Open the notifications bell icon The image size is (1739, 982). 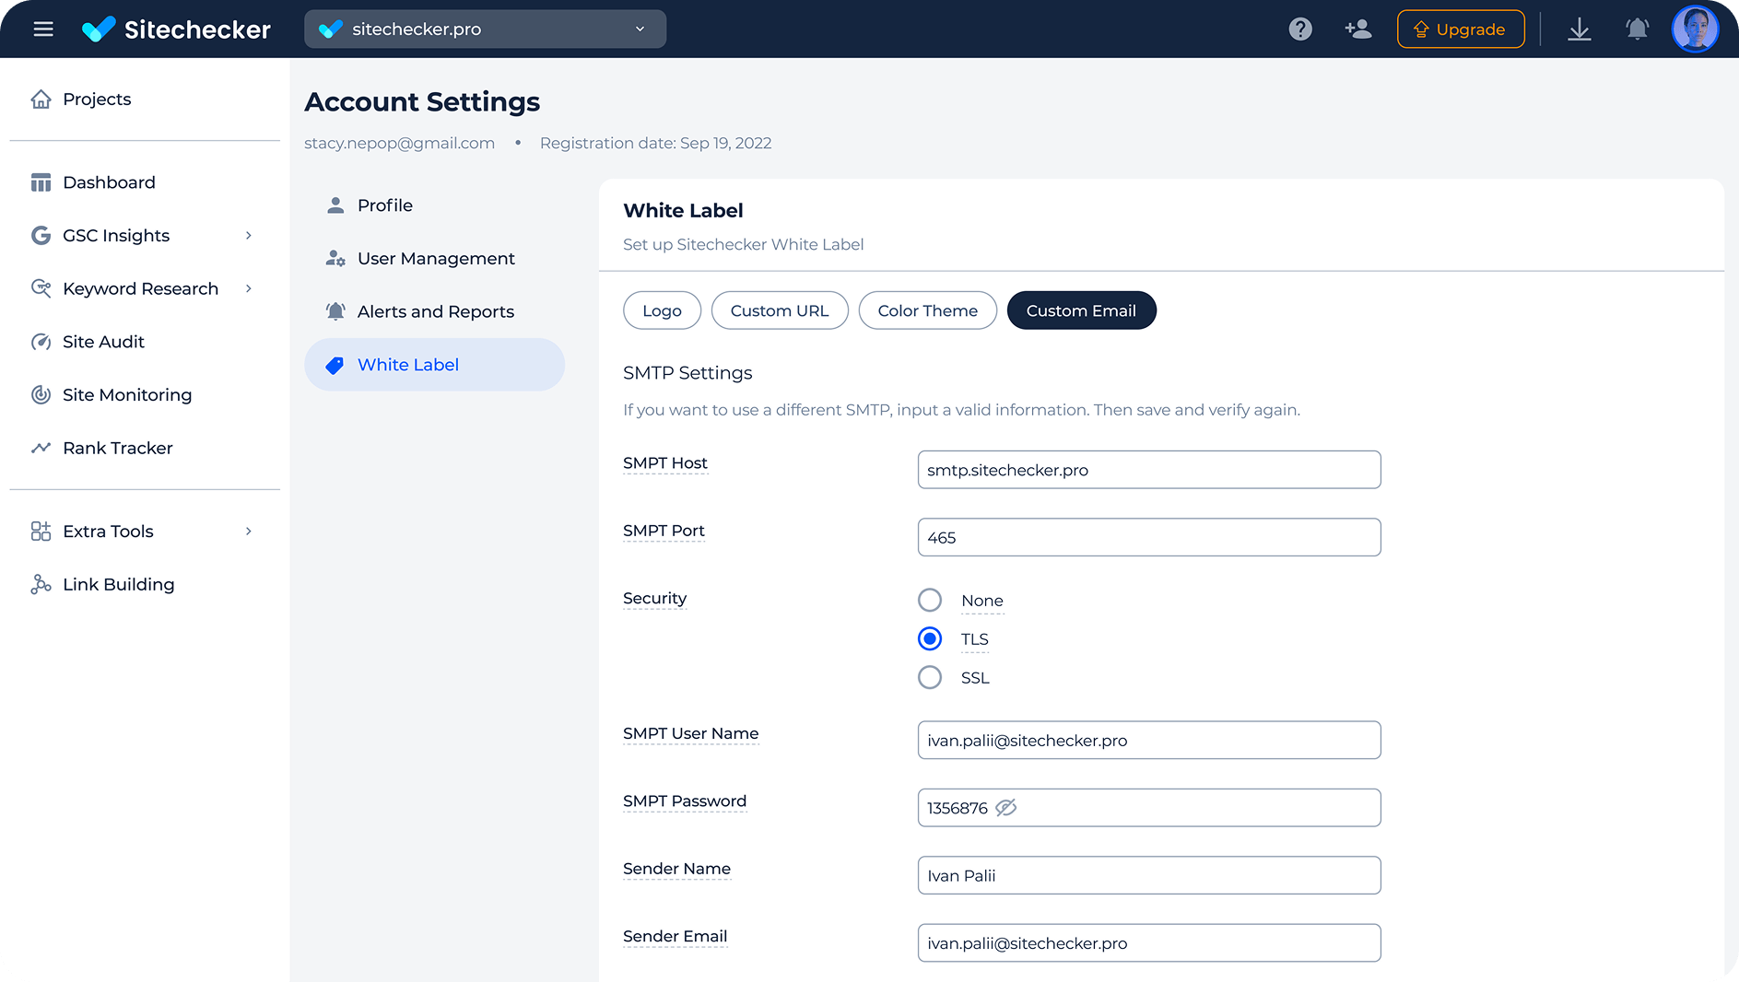tap(1637, 29)
